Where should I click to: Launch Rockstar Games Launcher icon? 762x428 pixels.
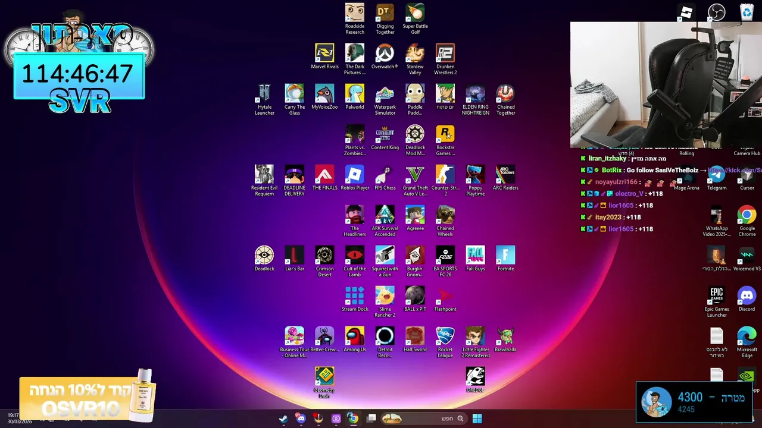pos(445,140)
